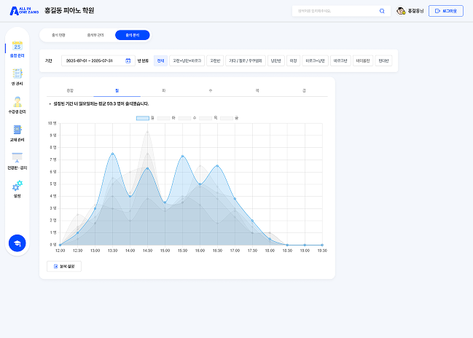Image resolution: width=473 pixels, height=338 pixels.
Task: Click into the header search input field
Action: click(x=335, y=11)
